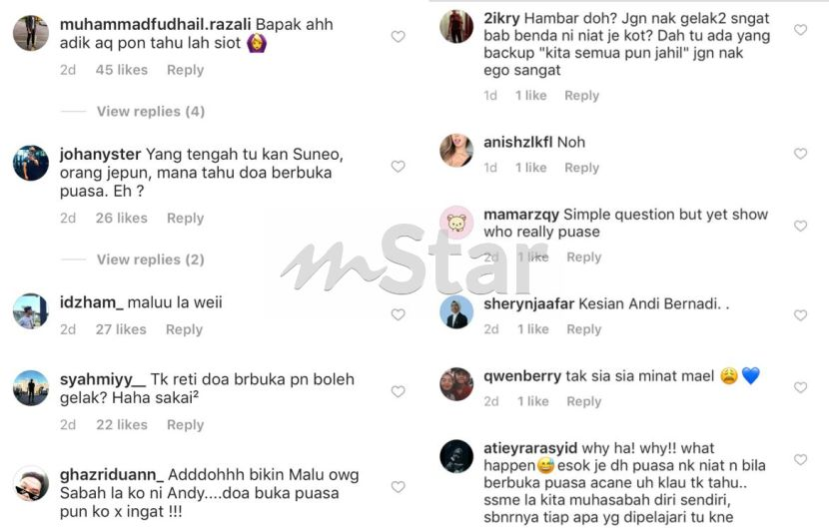Like ghazriduann_'s comment with the heart
This screenshot has height=528, width=829.
399,487
